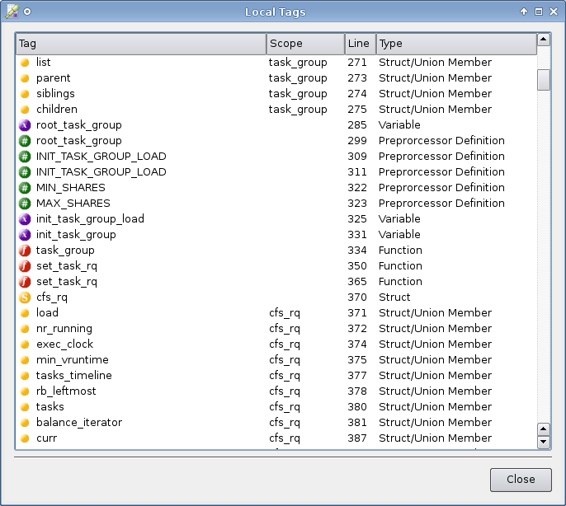Shade the window using title bar up-arrow
The width and height of the screenshot is (566, 506).
(x=524, y=12)
